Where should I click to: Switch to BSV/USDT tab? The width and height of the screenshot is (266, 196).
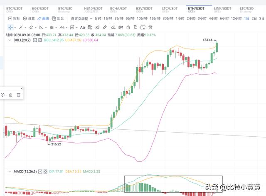[144, 10]
